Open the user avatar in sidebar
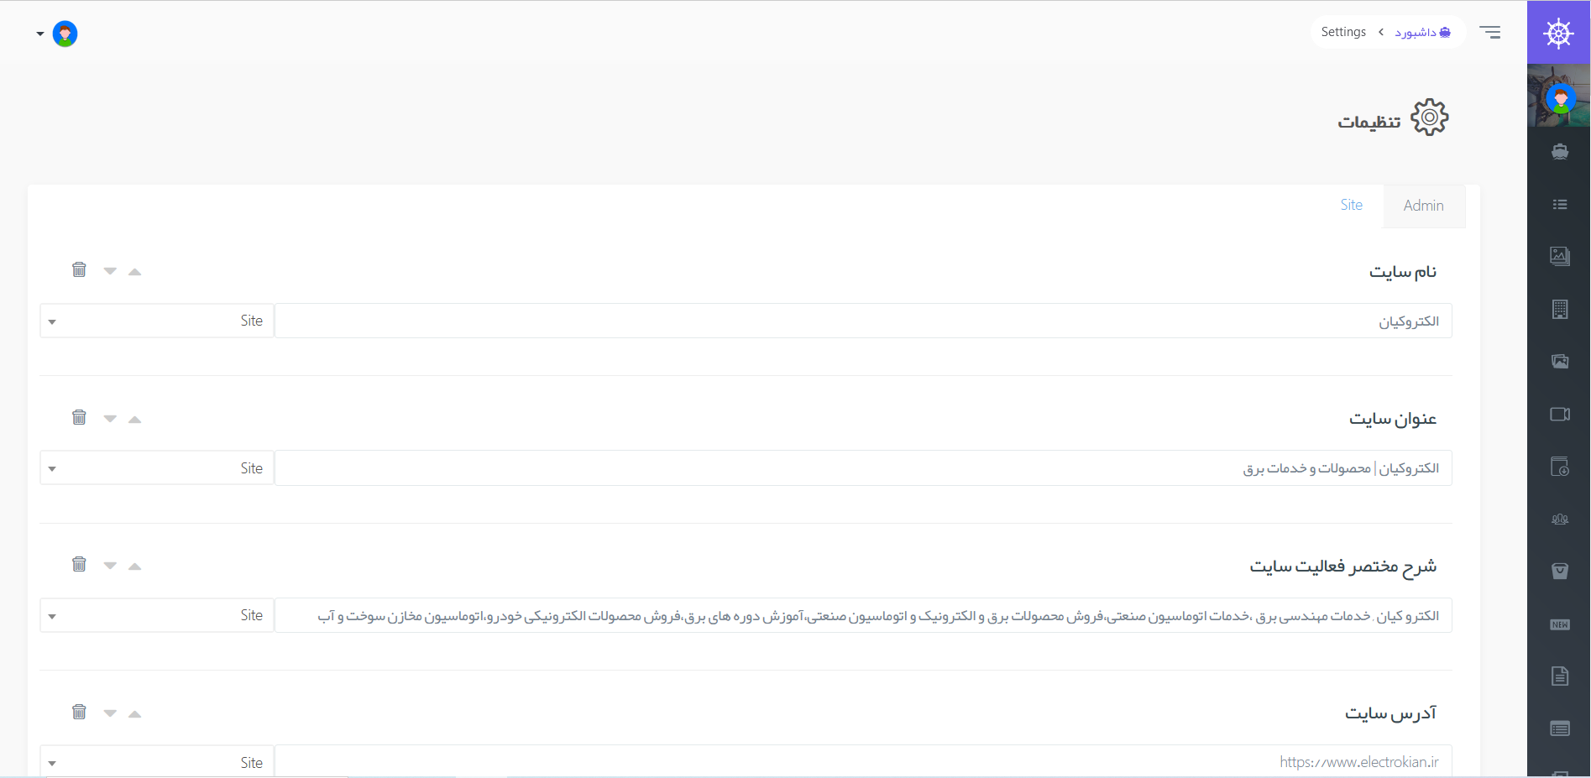 pyautogui.click(x=1561, y=98)
